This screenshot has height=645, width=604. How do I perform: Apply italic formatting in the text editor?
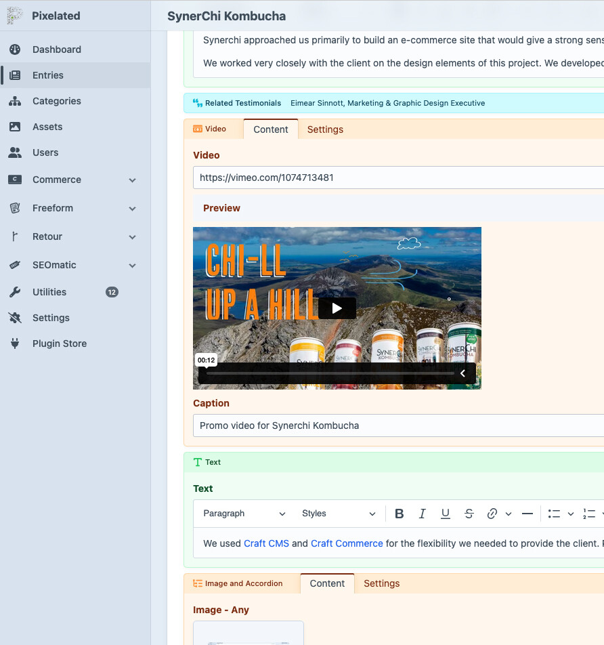click(423, 514)
